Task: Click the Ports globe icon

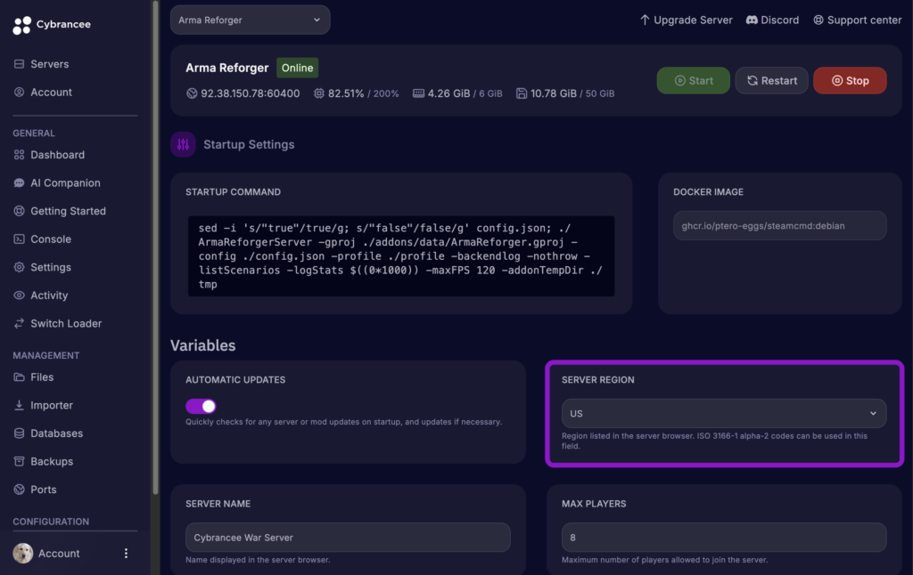Action: (x=20, y=490)
